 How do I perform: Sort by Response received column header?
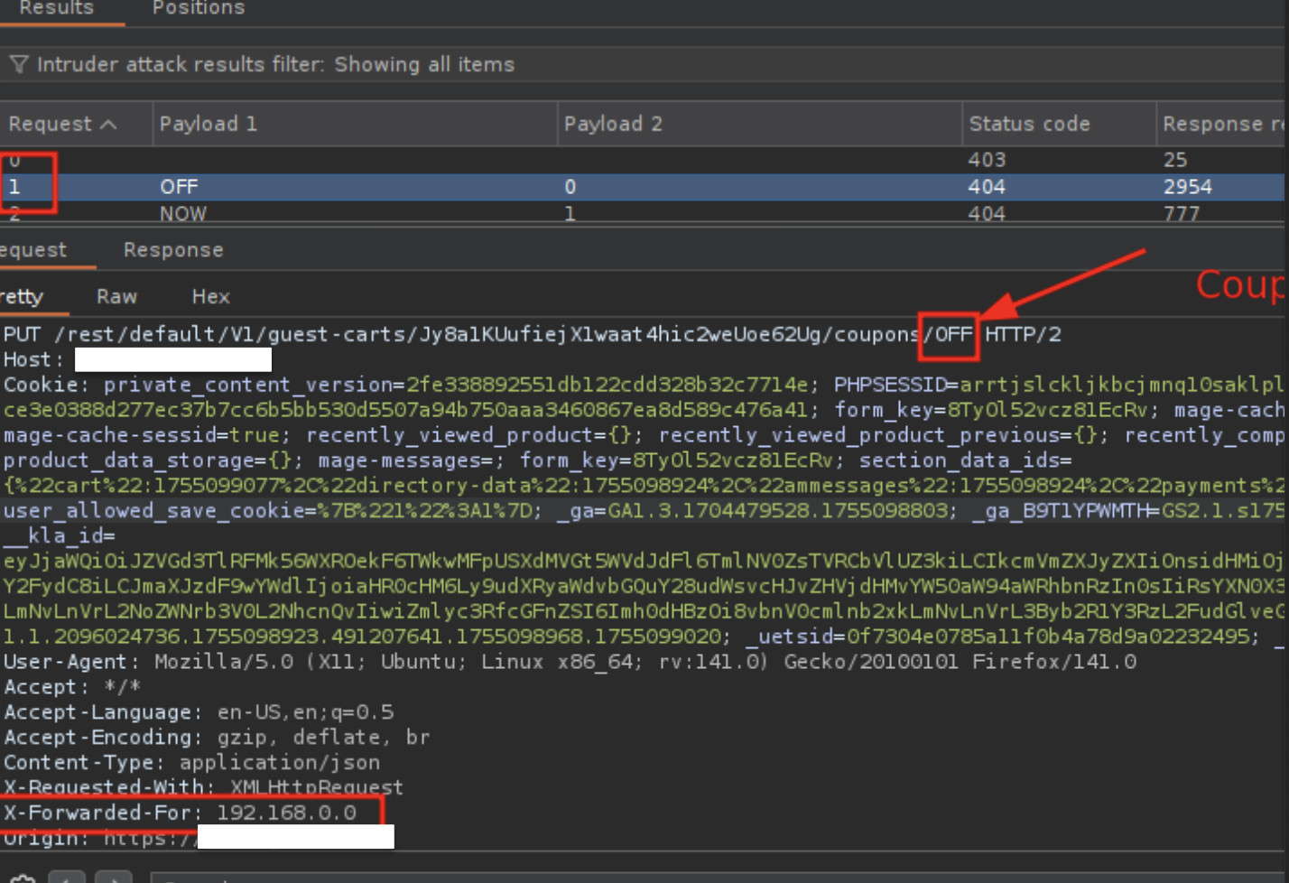point(1222,125)
